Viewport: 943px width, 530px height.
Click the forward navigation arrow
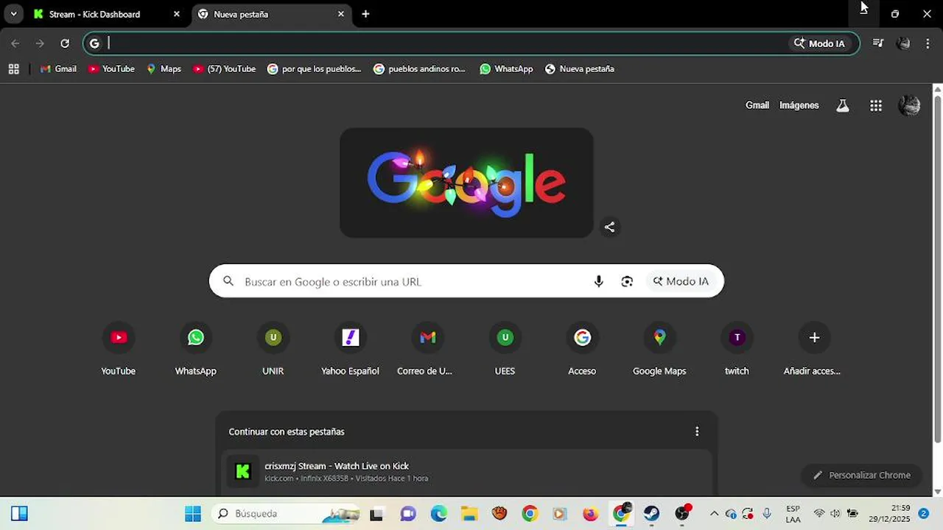(x=40, y=43)
